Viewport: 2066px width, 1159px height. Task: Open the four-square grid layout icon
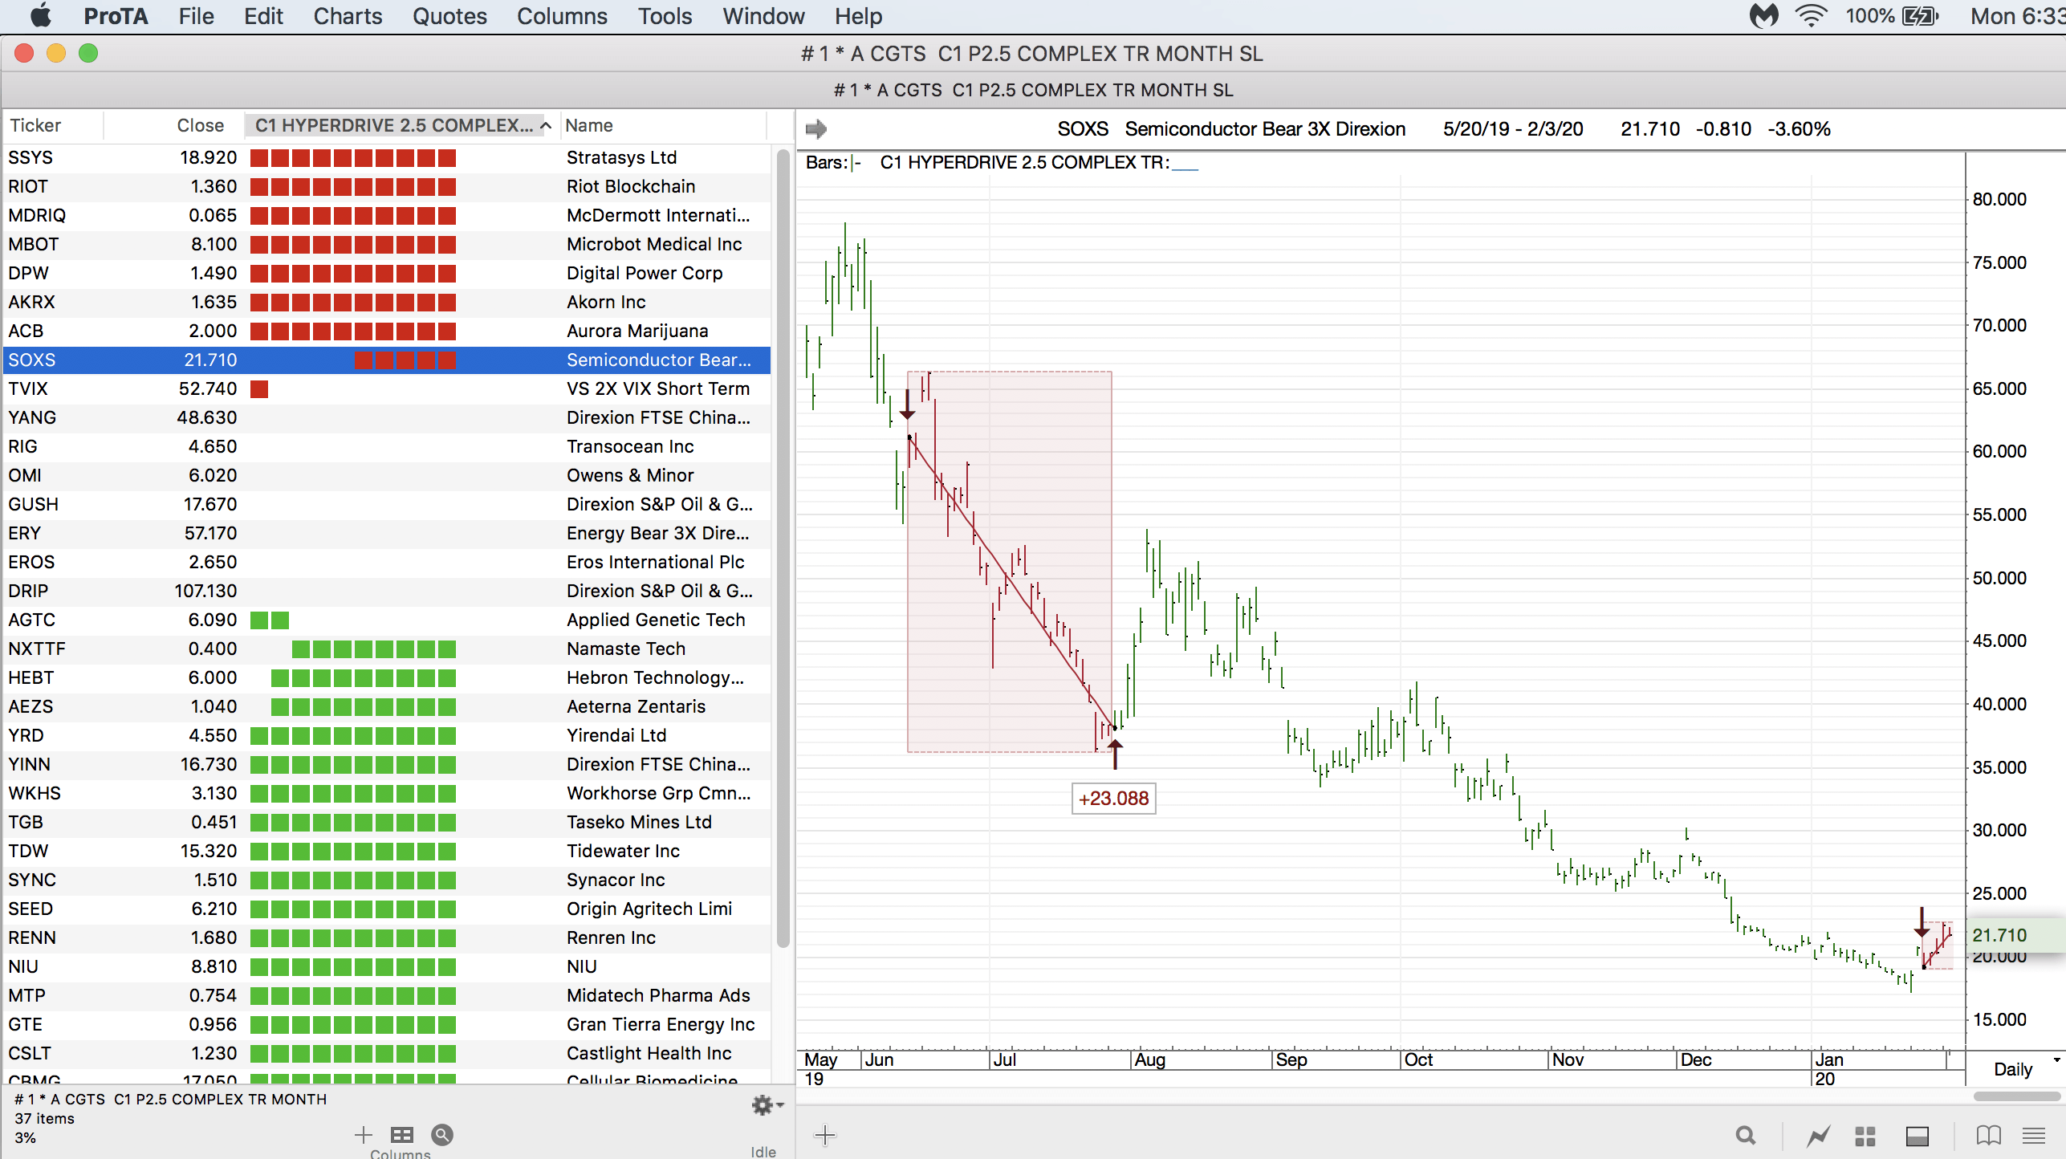[1865, 1135]
